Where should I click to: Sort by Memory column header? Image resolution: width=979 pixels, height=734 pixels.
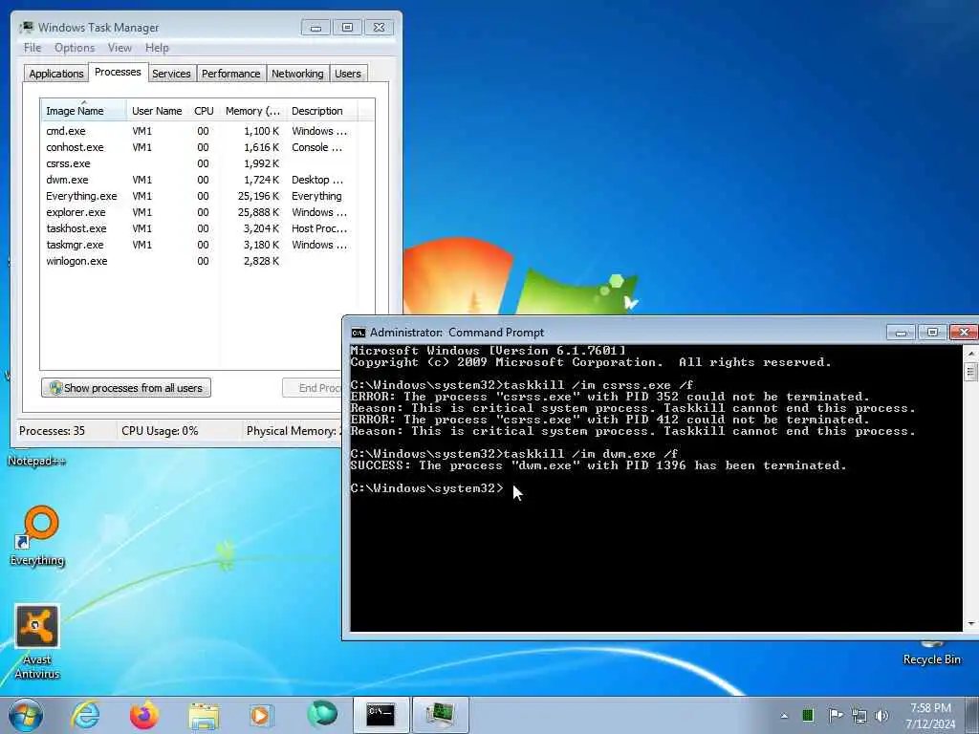pyautogui.click(x=252, y=111)
